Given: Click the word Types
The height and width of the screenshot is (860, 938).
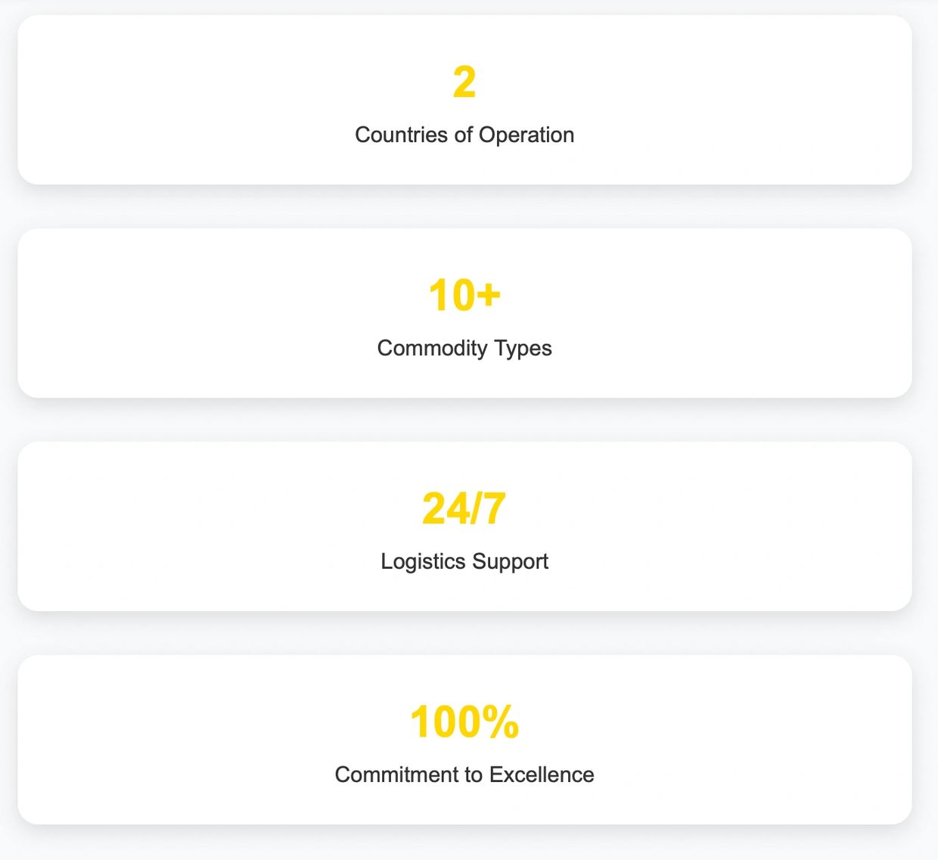Looking at the screenshot, I should coord(523,348).
